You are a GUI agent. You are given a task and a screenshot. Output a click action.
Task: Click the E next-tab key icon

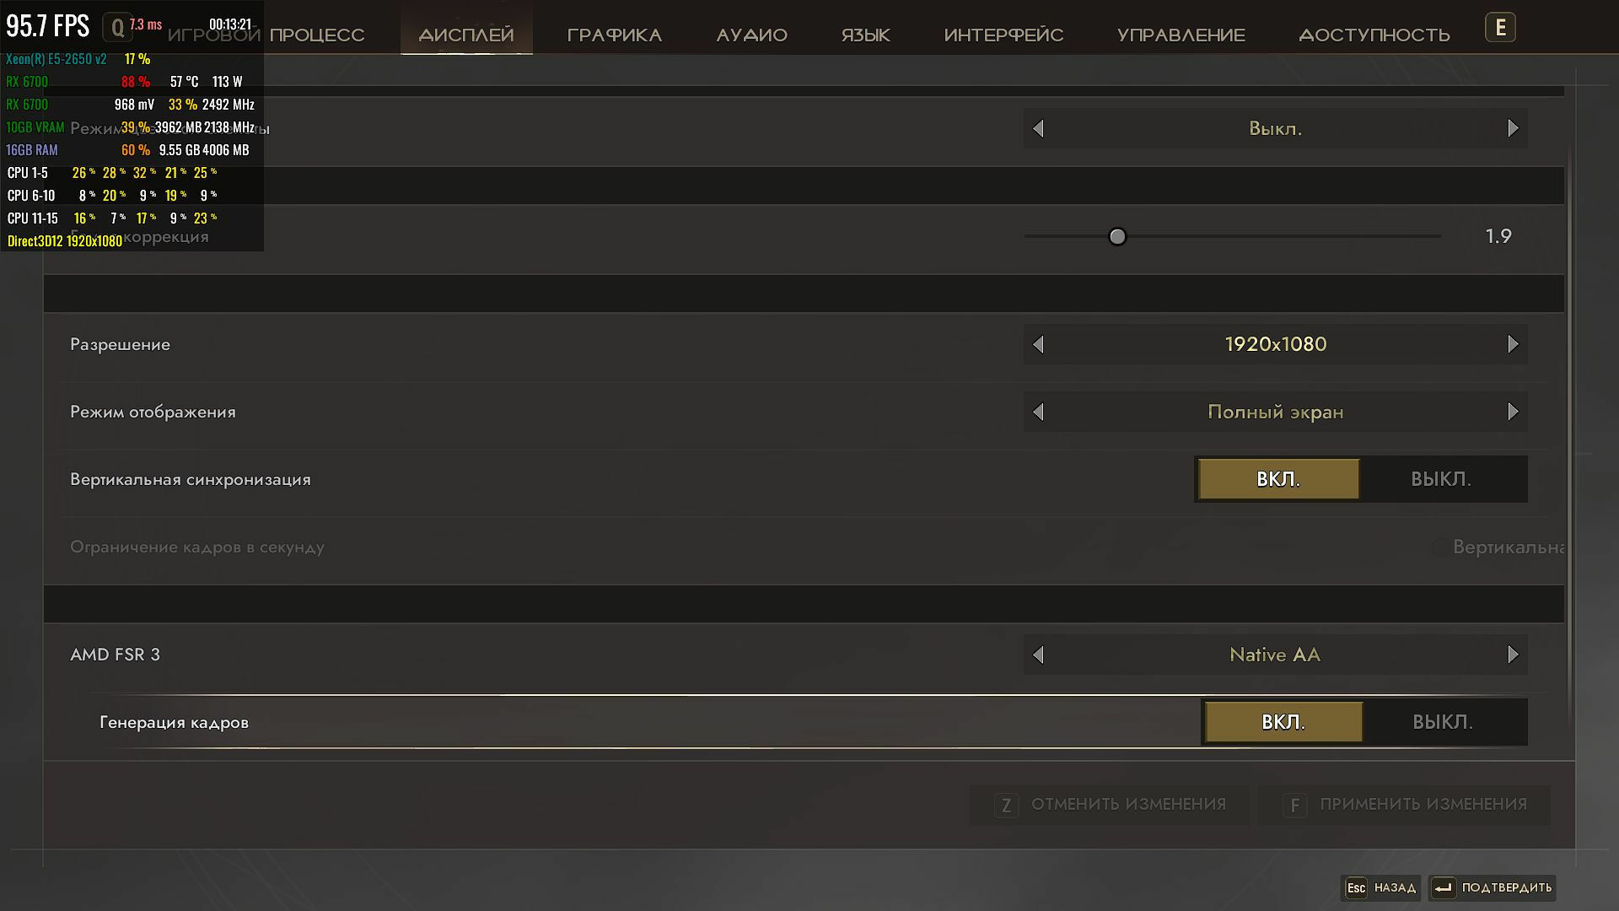pyautogui.click(x=1500, y=28)
